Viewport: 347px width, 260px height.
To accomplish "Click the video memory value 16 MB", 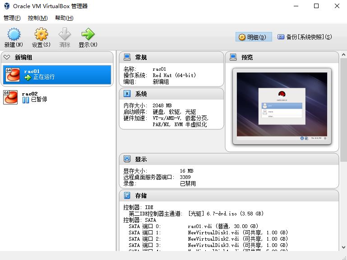I will (x=186, y=171).
